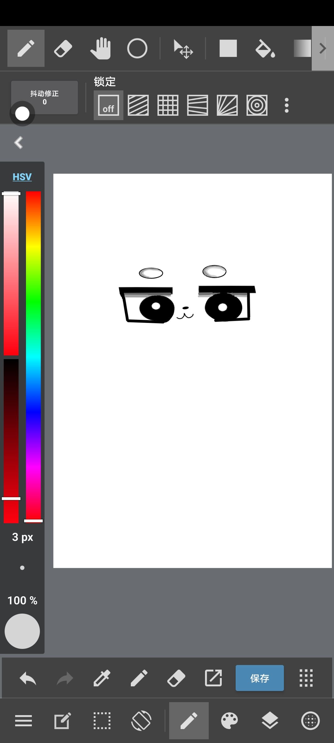Adjust the saturation slider bar
Screen dimensions: 334x743
pyautogui.click(x=11, y=273)
